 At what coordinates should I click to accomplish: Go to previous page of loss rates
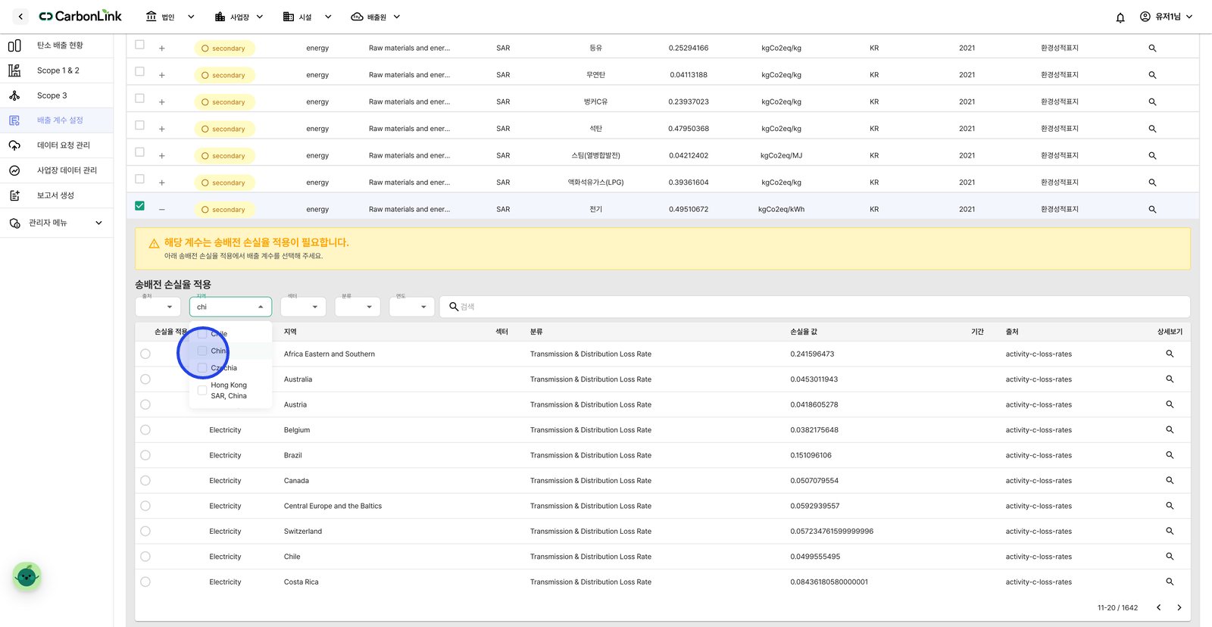point(1158,607)
